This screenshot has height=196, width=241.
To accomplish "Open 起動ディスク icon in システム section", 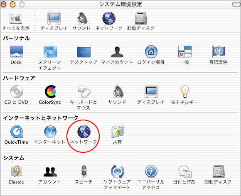I will tap(218, 171).
